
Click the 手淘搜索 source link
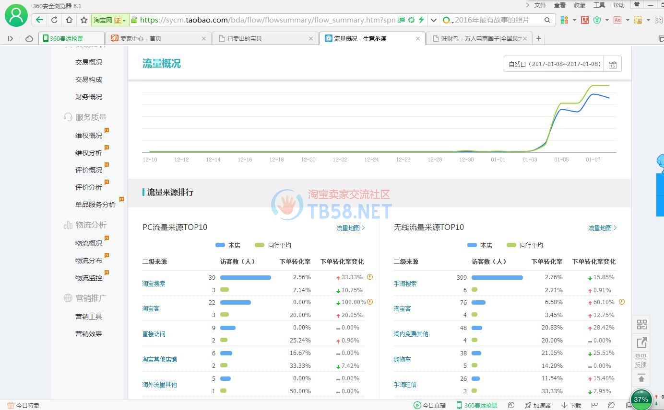coord(405,284)
